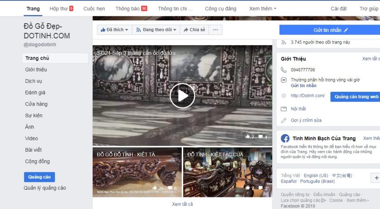Click page name Đồ Gỗ Đẹp- DOTINH.COM
Viewport: 380px width, 209px height.
click(x=47, y=31)
